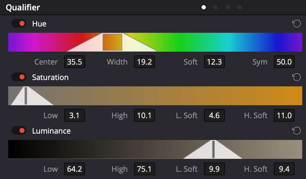Select the Hue Width field 19.2
The width and height of the screenshot is (306, 179).
[x=144, y=62]
